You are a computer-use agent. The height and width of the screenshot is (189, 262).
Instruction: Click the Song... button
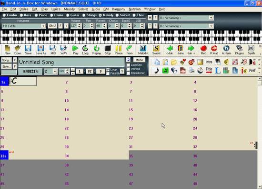tap(7, 60)
